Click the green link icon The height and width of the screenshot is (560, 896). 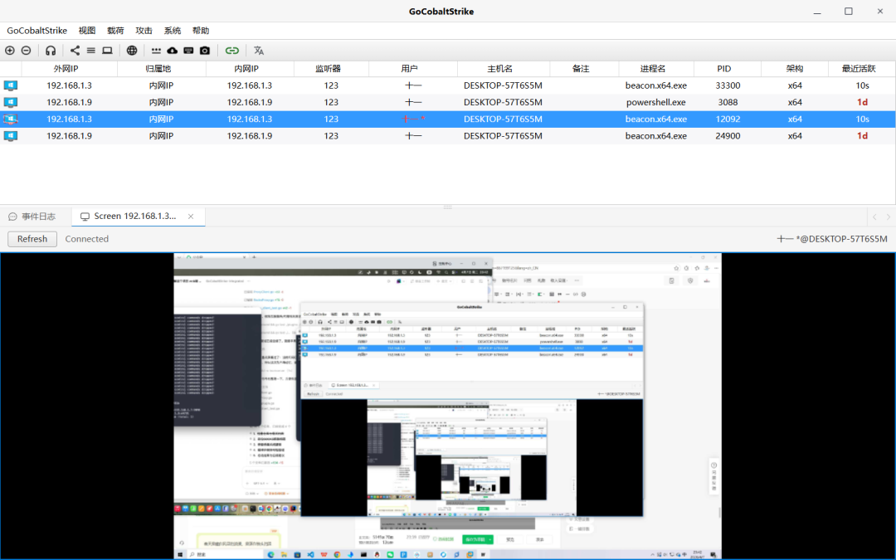[231, 51]
